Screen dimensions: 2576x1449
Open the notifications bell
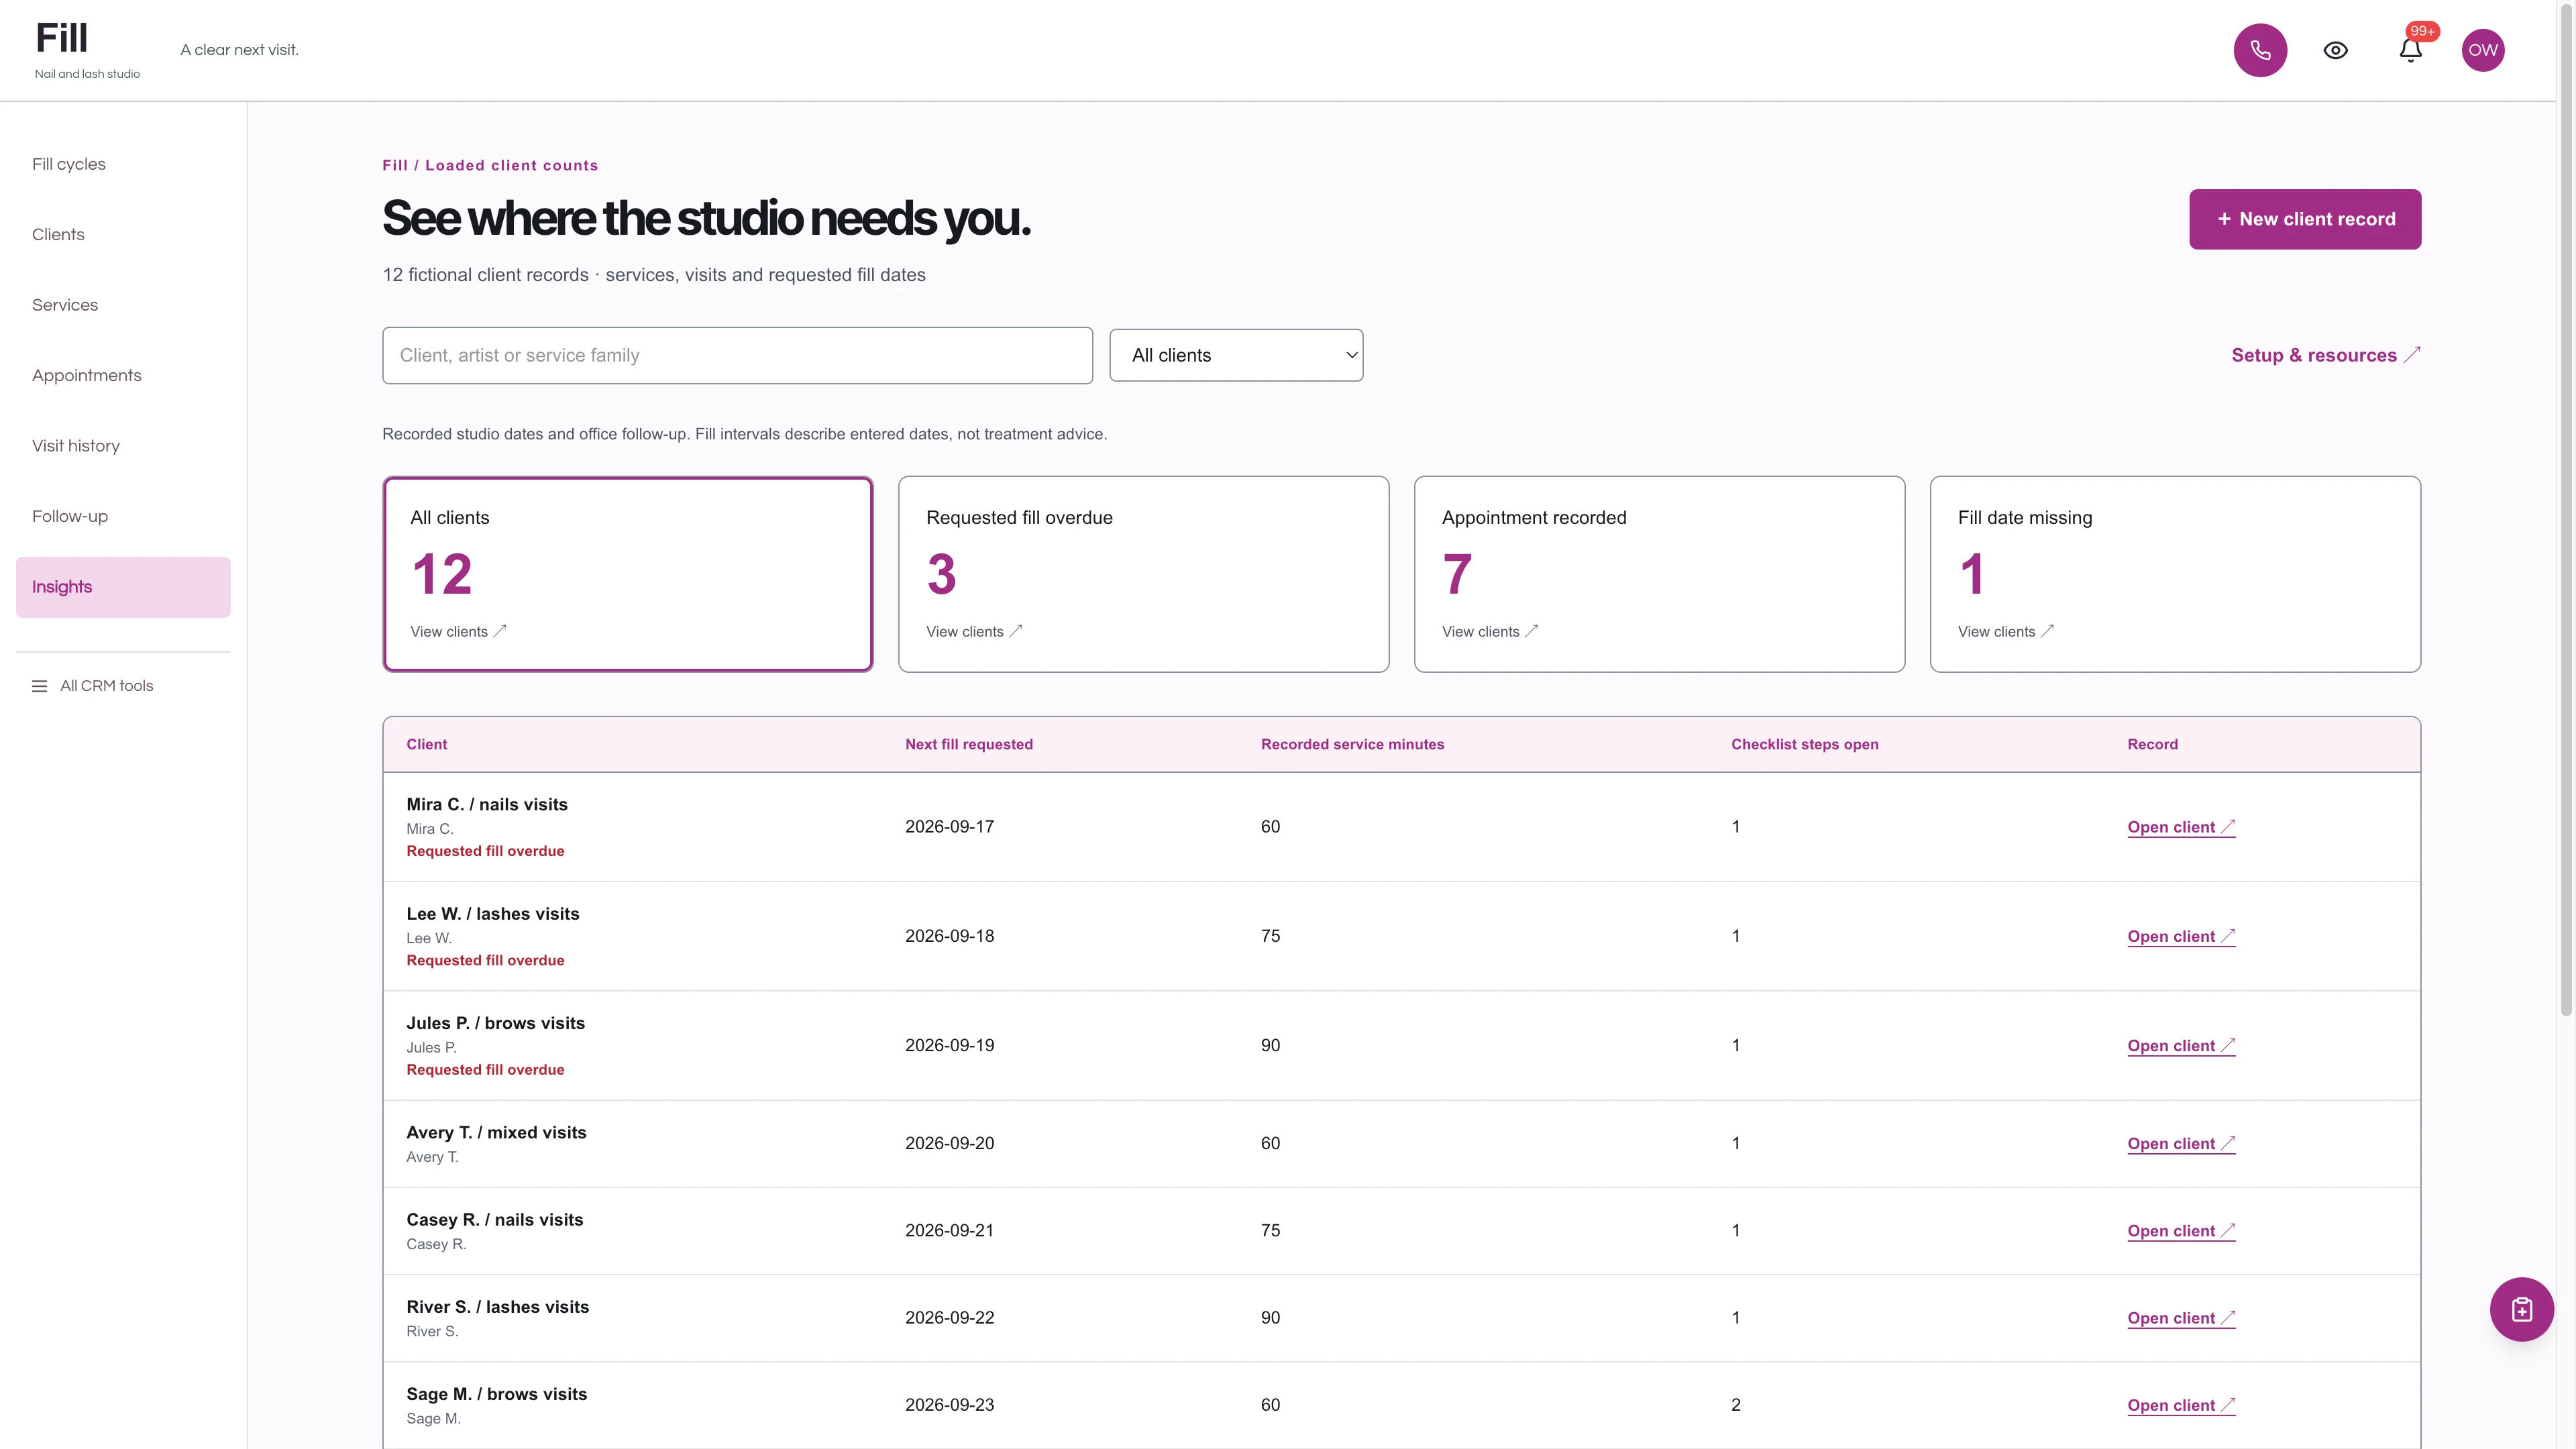click(2410, 50)
